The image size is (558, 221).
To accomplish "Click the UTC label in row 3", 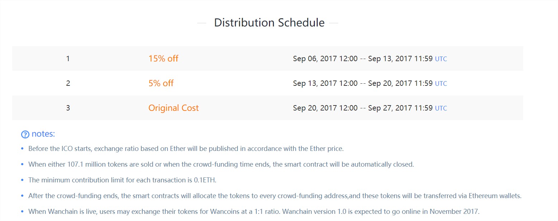I will (x=441, y=108).
